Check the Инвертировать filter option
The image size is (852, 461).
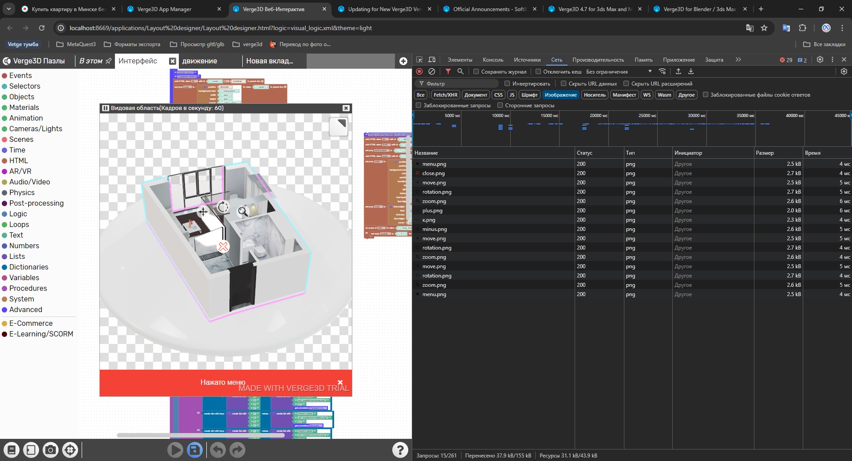pos(507,83)
